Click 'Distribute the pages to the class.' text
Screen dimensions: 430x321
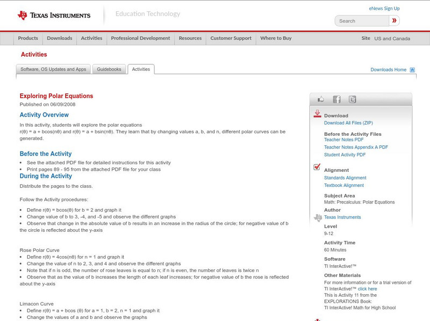point(56,186)
